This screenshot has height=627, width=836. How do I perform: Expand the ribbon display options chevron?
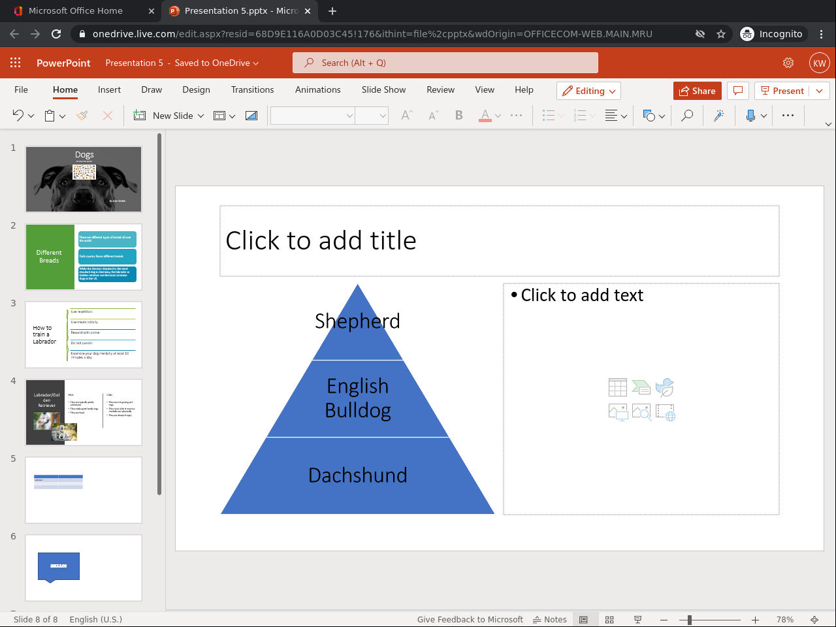(x=828, y=124)
